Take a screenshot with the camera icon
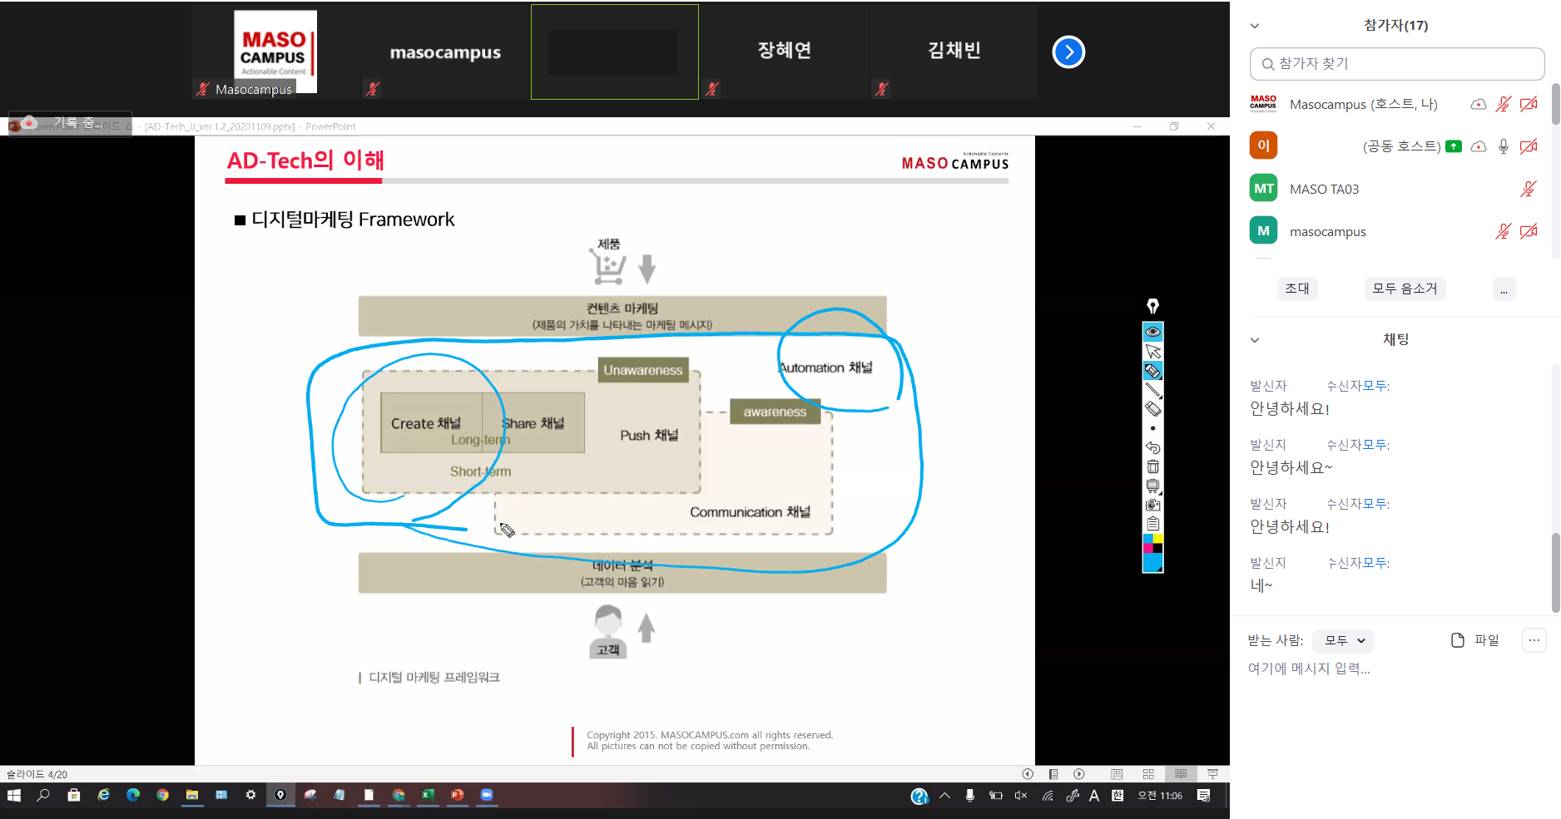 tap(1152, 505)
